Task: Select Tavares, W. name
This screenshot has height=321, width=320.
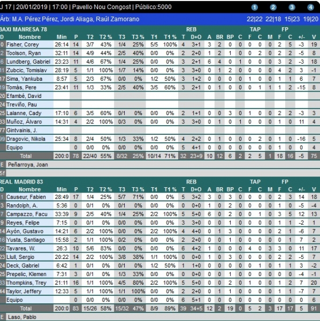Action: [21, 249]
